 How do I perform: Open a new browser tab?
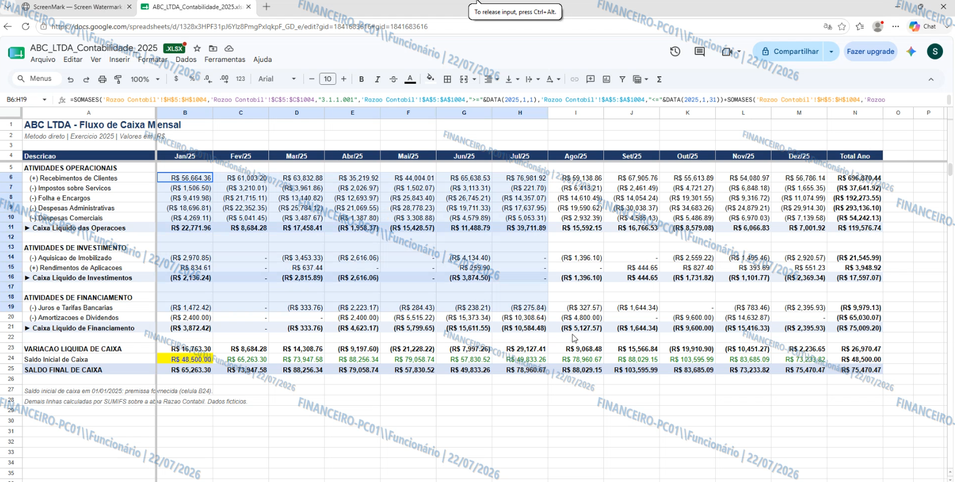pyautogui.click(x=266, y=7)
